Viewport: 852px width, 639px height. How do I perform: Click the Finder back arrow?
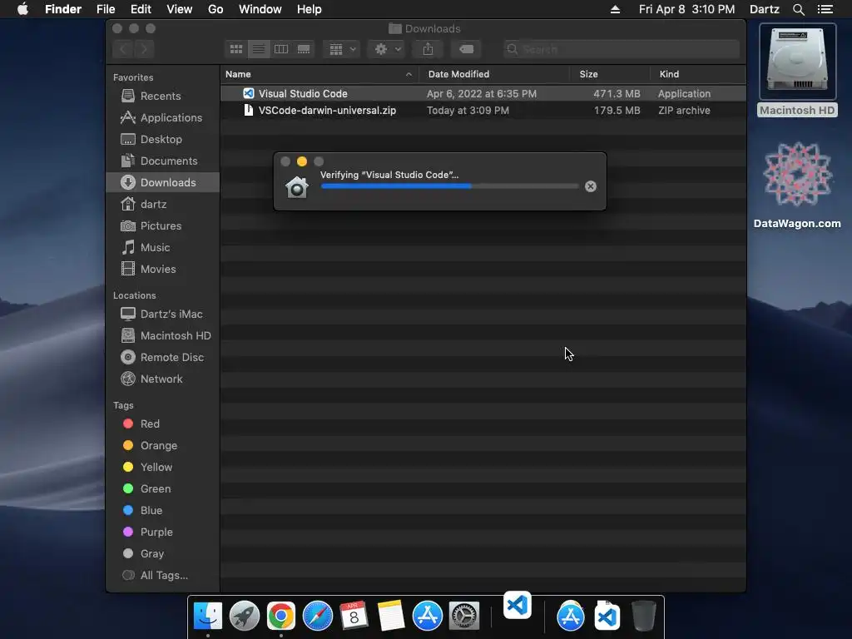point(123,49)
